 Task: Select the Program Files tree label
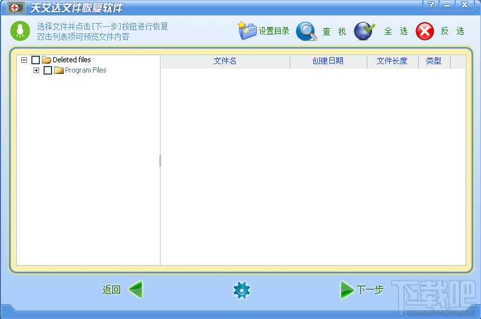click(85, 70)
